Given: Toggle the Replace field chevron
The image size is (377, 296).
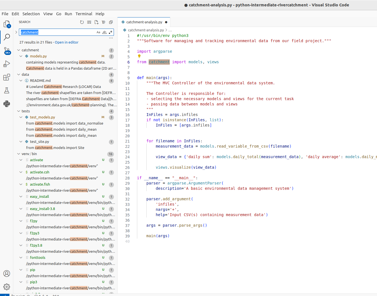Looking at the screenshot, I should pos(16,32).
